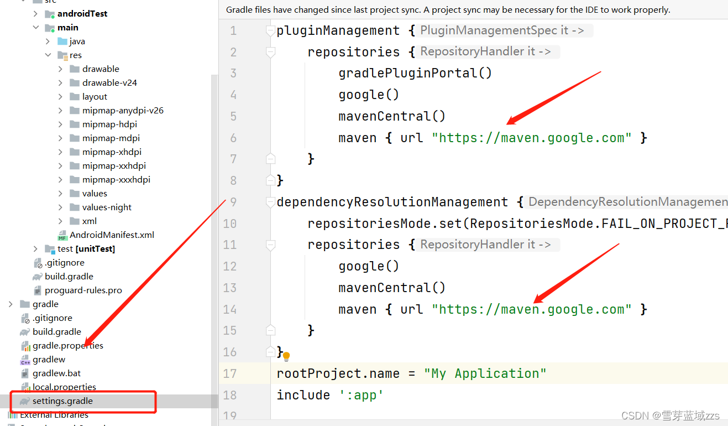
Task: Click the mipmap-xxhdpi folder icon
Action: tap(75, 165)
